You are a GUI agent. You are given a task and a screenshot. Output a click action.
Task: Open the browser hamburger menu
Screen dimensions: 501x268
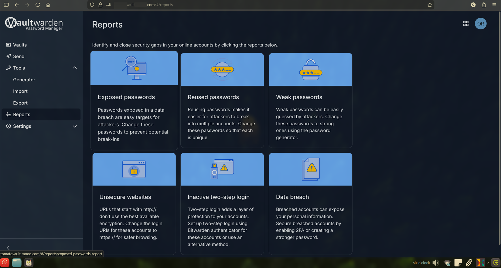pyautogui.click(x=494, y=5)
